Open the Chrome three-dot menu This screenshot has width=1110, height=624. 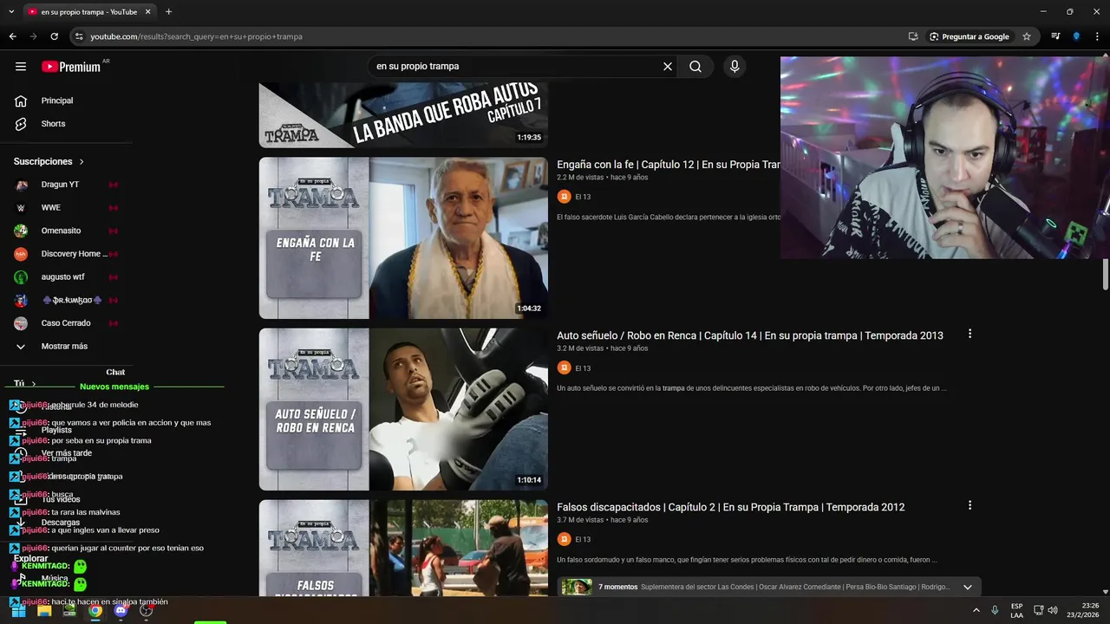tap(1098, 36)
